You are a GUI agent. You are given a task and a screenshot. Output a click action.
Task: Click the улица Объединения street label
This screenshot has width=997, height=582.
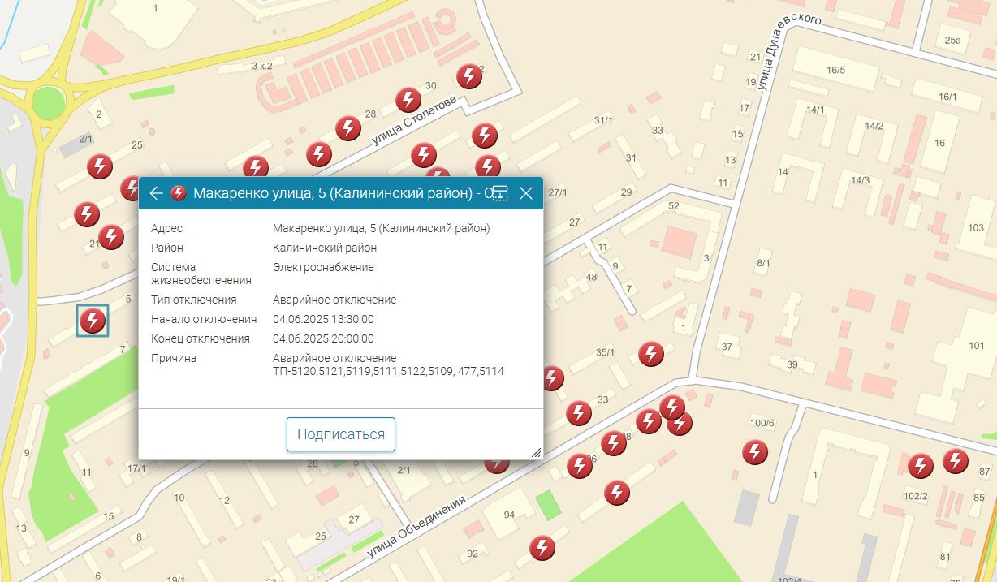(x=416, y=527)
